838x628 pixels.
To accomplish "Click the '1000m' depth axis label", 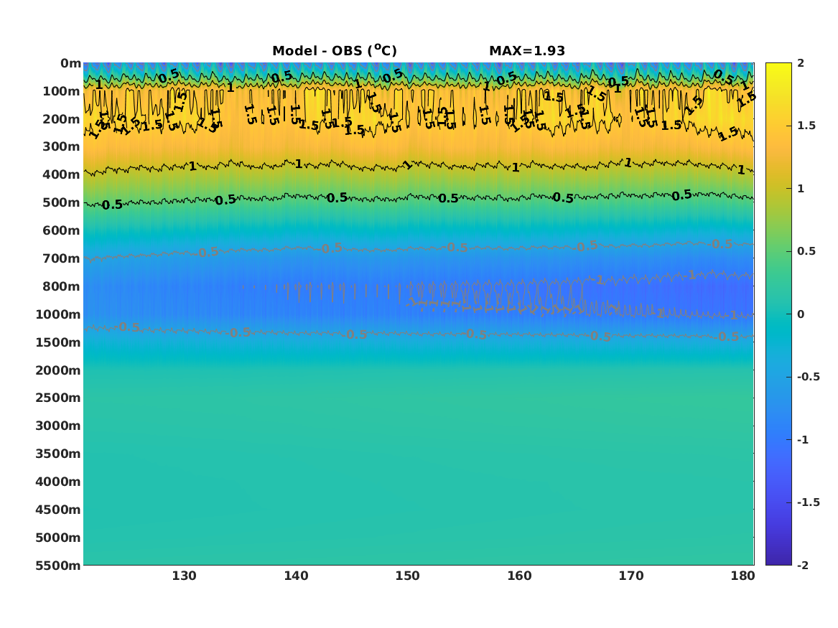I will [58, 314].
